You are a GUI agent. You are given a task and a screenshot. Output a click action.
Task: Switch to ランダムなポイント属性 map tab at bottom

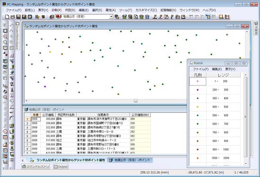coord(68,160)
